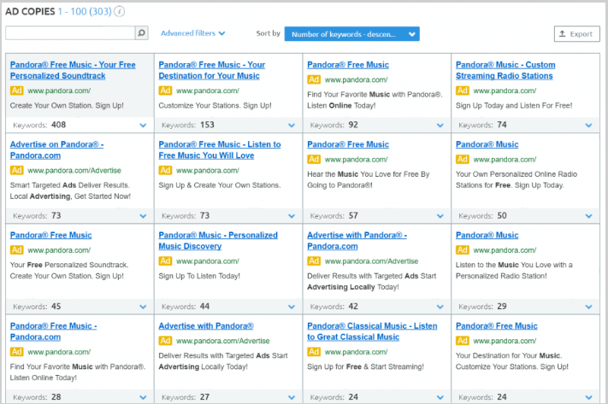Click the Ad badge in the 57-keywords card

tap(314, 159)
